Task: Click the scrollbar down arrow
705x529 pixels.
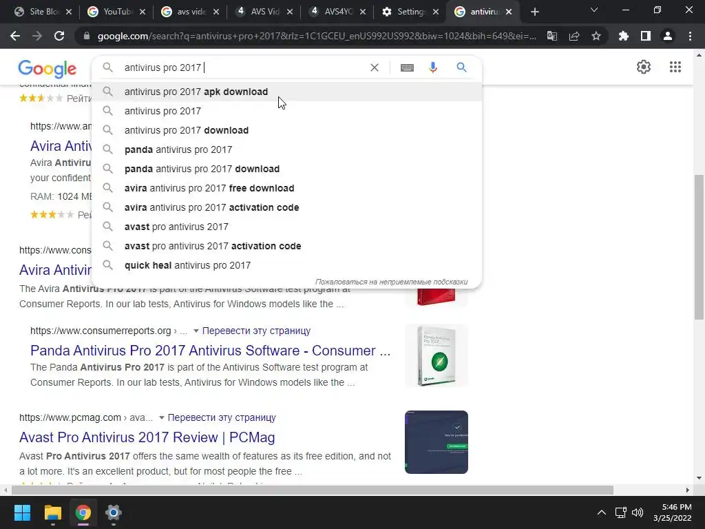Action: [x=699, y=478]
